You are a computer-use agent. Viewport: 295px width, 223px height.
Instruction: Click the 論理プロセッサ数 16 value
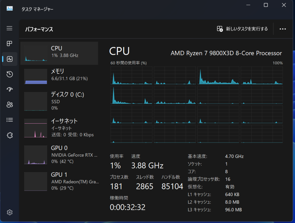coord(228,179)
